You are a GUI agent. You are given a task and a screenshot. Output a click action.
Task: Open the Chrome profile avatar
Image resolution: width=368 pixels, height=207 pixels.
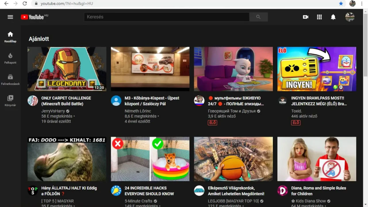tap(352, 3)
